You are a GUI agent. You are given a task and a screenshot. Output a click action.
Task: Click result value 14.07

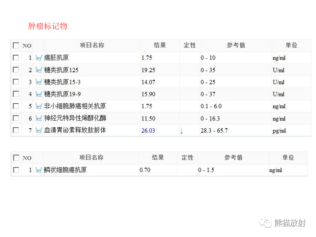click(148, 82)
